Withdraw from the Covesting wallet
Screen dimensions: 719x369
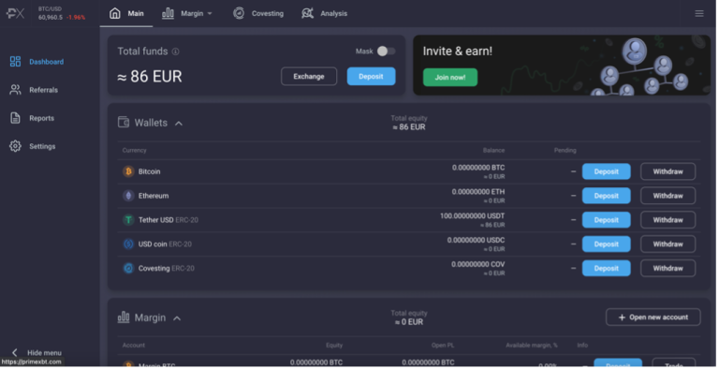(669, 269)
